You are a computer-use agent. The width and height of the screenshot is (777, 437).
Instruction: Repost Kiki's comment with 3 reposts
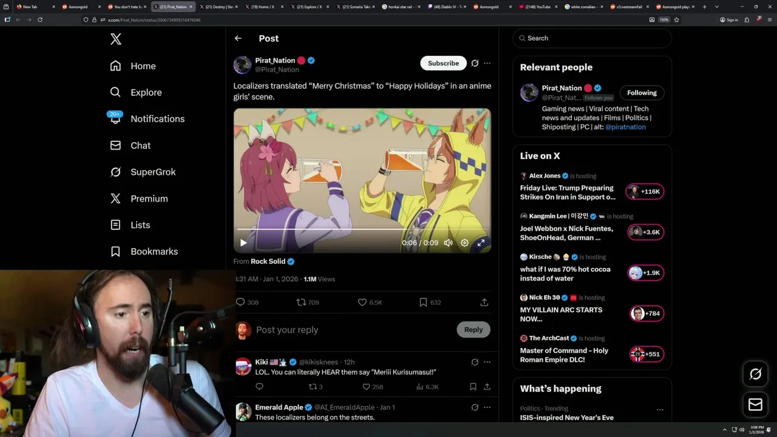(316, 387)
